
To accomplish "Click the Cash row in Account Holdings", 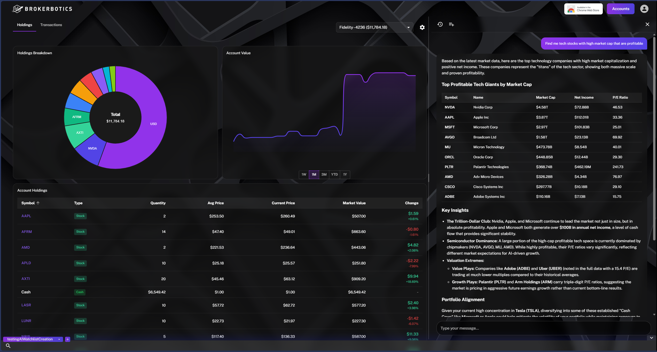I will (220, 292).
